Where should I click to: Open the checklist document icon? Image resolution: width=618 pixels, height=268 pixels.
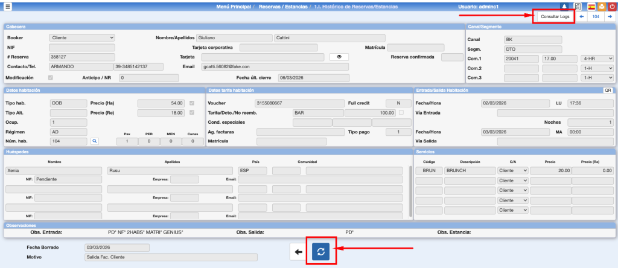[578, 7]
